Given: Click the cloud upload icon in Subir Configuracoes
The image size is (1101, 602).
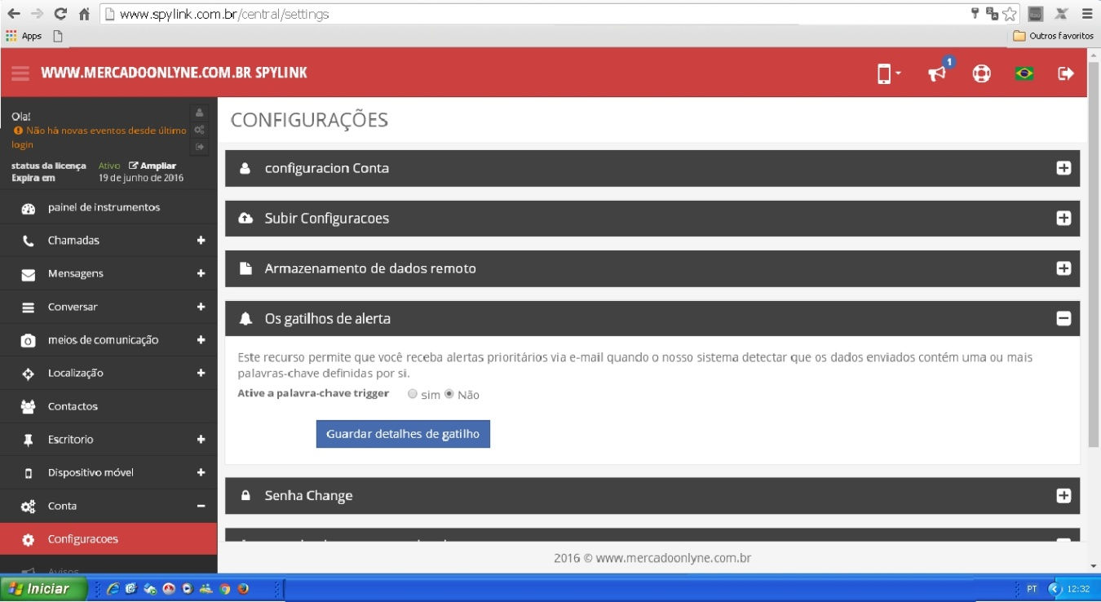Looking at the screenshot, I should (x=245, y=219).
